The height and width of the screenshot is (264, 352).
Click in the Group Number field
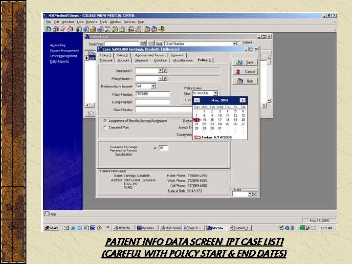153,102
